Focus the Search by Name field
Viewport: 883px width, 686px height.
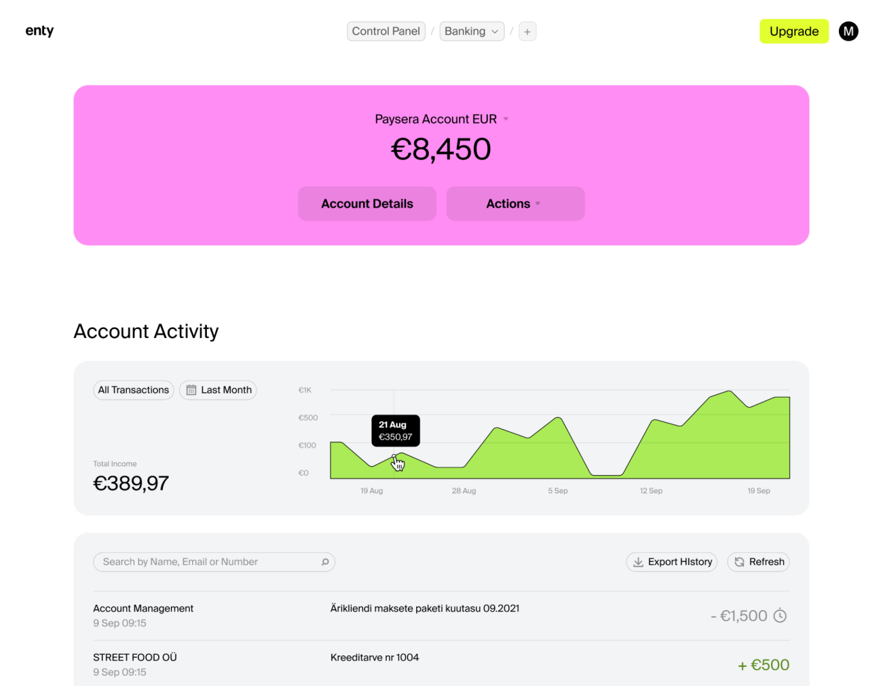pos(214,562)
